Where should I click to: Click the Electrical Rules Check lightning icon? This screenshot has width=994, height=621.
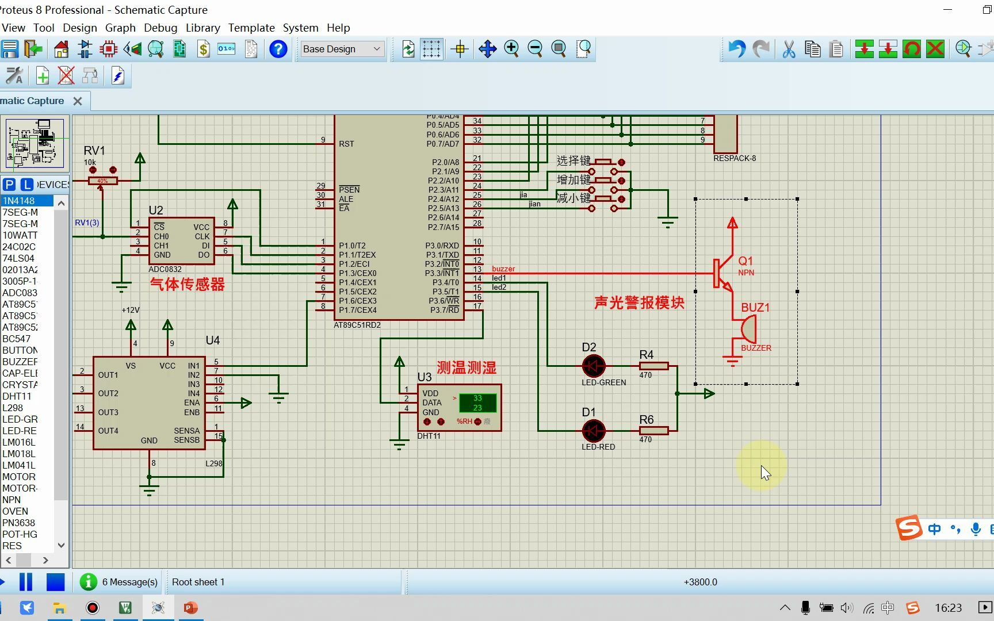tap(117, 76)
